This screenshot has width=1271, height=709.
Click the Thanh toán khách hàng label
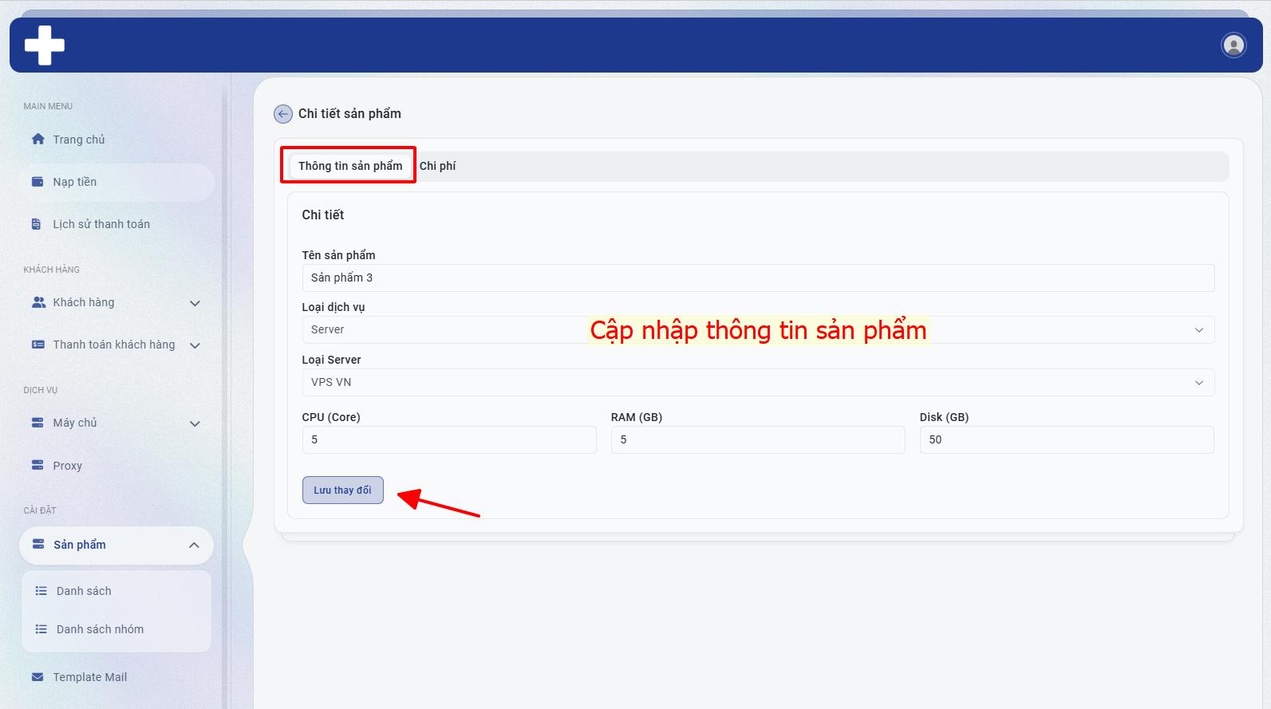point(114,345)
